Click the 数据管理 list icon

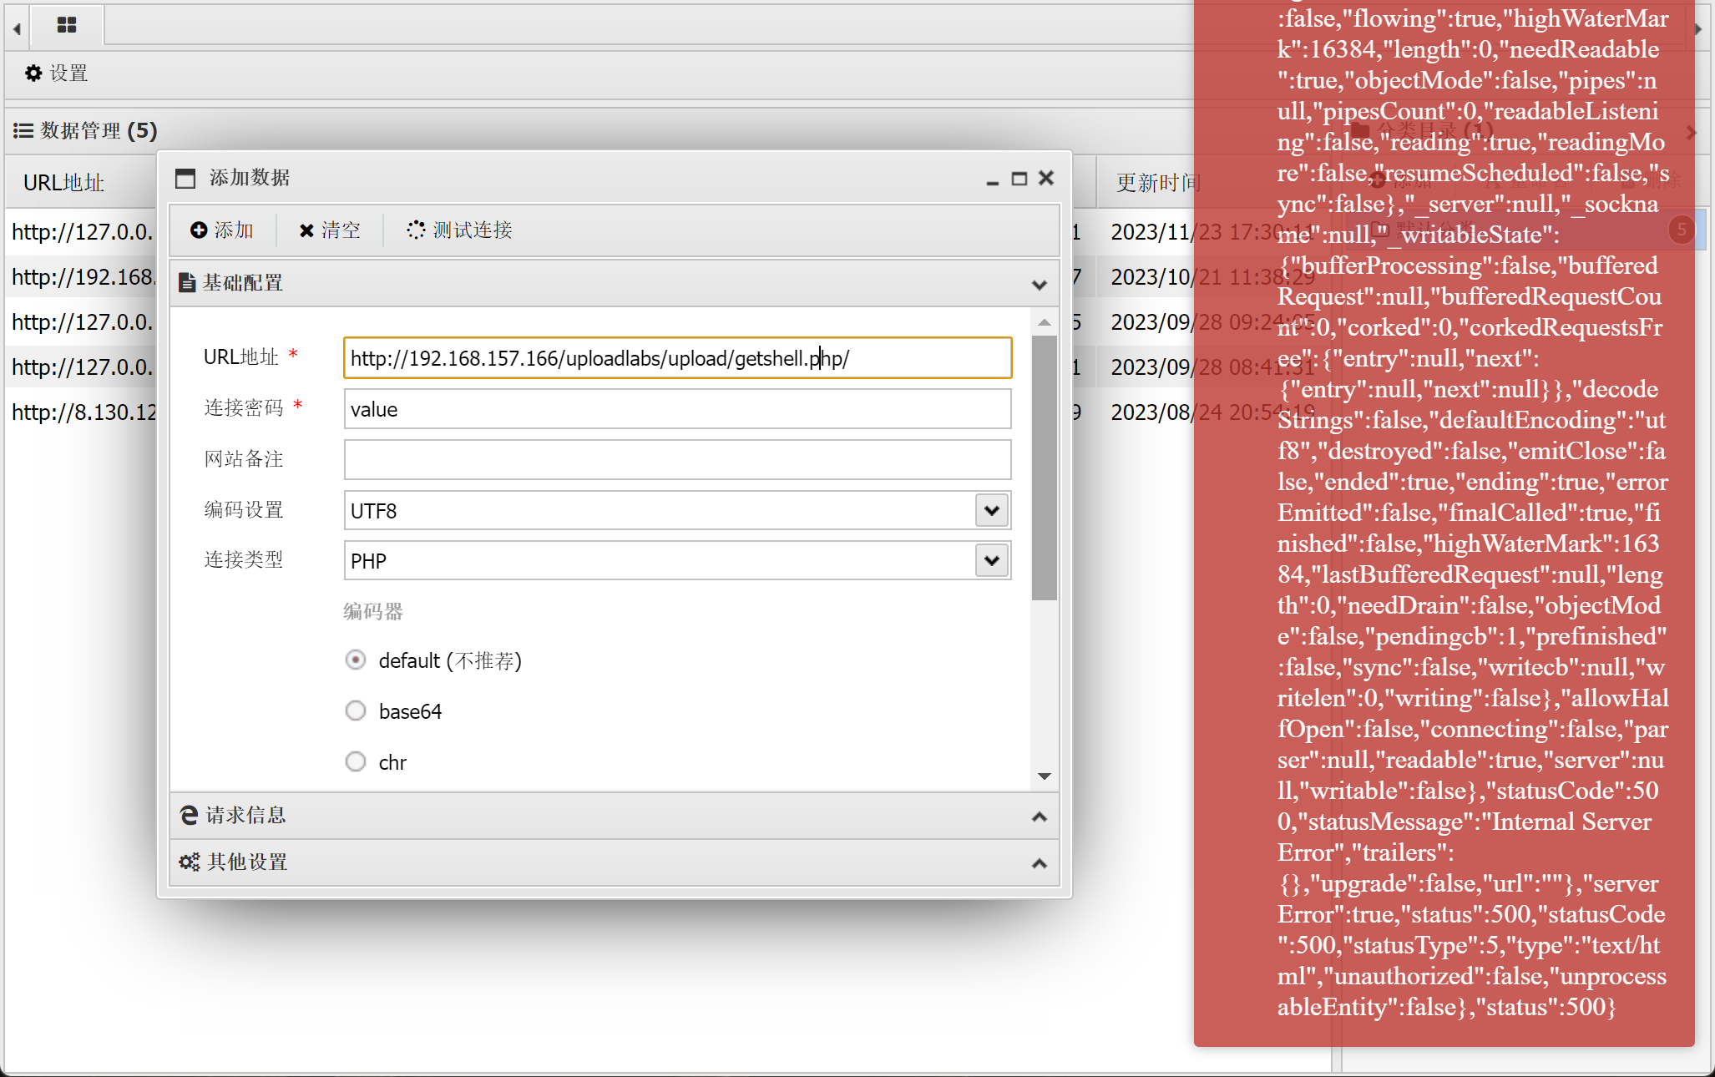[x=23, y=131]
